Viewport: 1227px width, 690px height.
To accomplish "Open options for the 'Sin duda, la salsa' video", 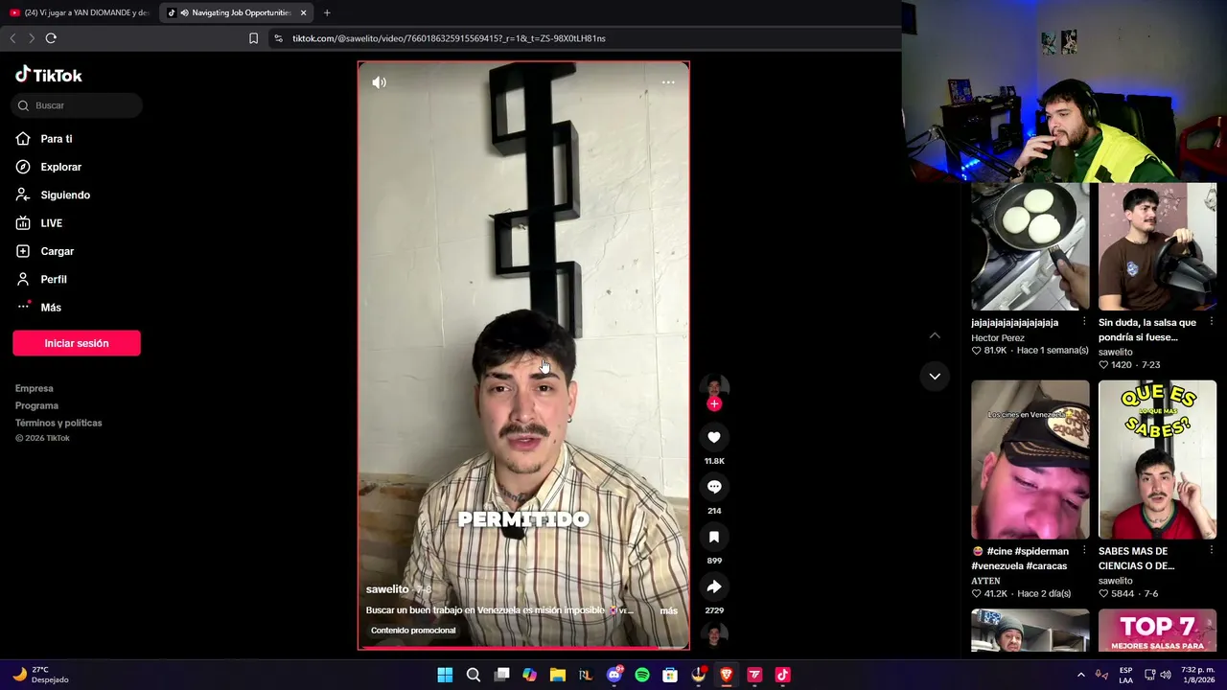I will point(1212,322).
